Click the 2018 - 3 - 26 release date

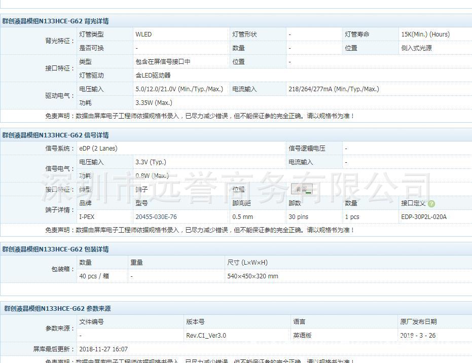tap(418, 335)
